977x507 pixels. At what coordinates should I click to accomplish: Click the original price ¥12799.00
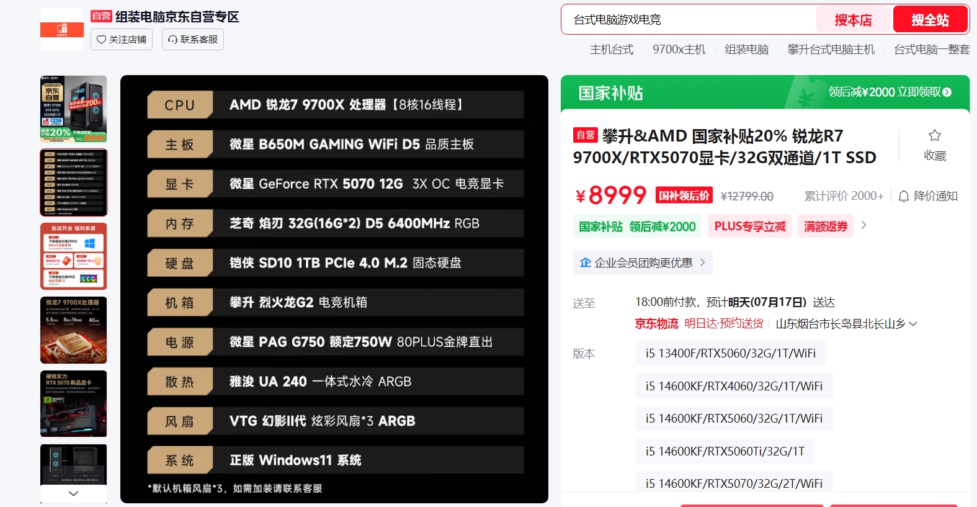click(747, 197)
